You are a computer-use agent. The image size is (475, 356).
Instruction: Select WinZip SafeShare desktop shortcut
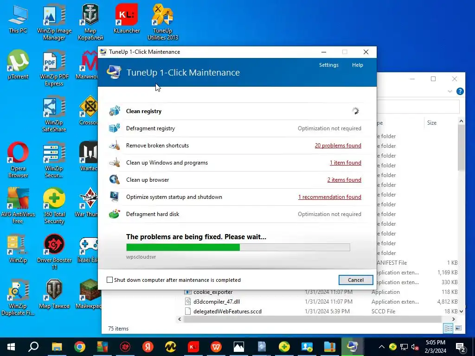click(54, 114)
